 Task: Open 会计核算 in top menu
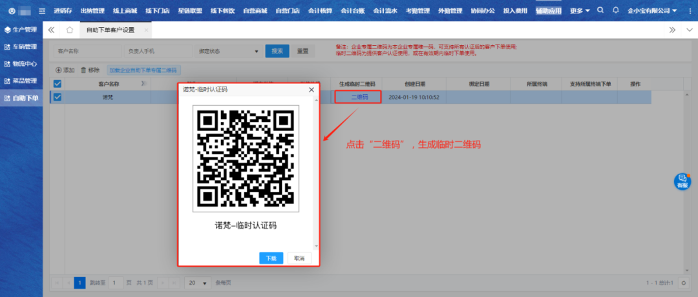tap(319, 11)
